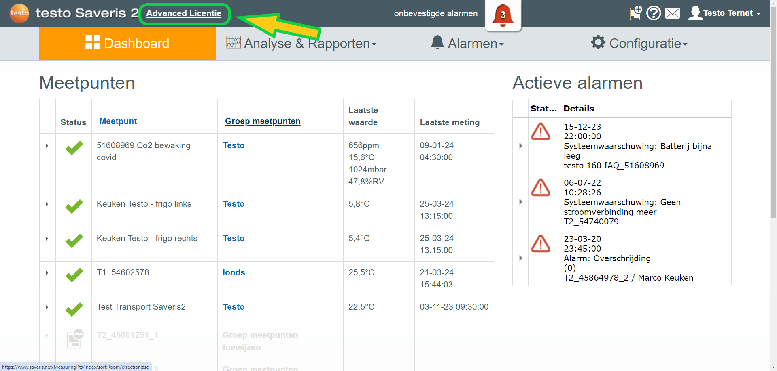Click the Dashboard grid icon
The width and height of the screenshot is (777, 371).
click(93, 42)
